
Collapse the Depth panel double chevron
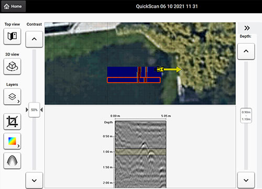click(x=247, y=28)
